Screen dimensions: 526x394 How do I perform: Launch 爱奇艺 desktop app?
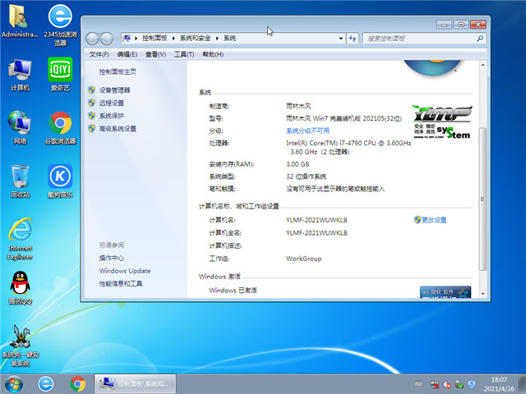point(60,75)
